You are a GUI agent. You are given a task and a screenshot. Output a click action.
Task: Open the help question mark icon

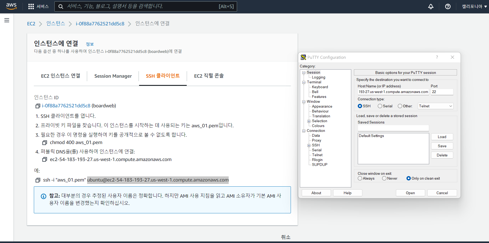tap(448, 6)
